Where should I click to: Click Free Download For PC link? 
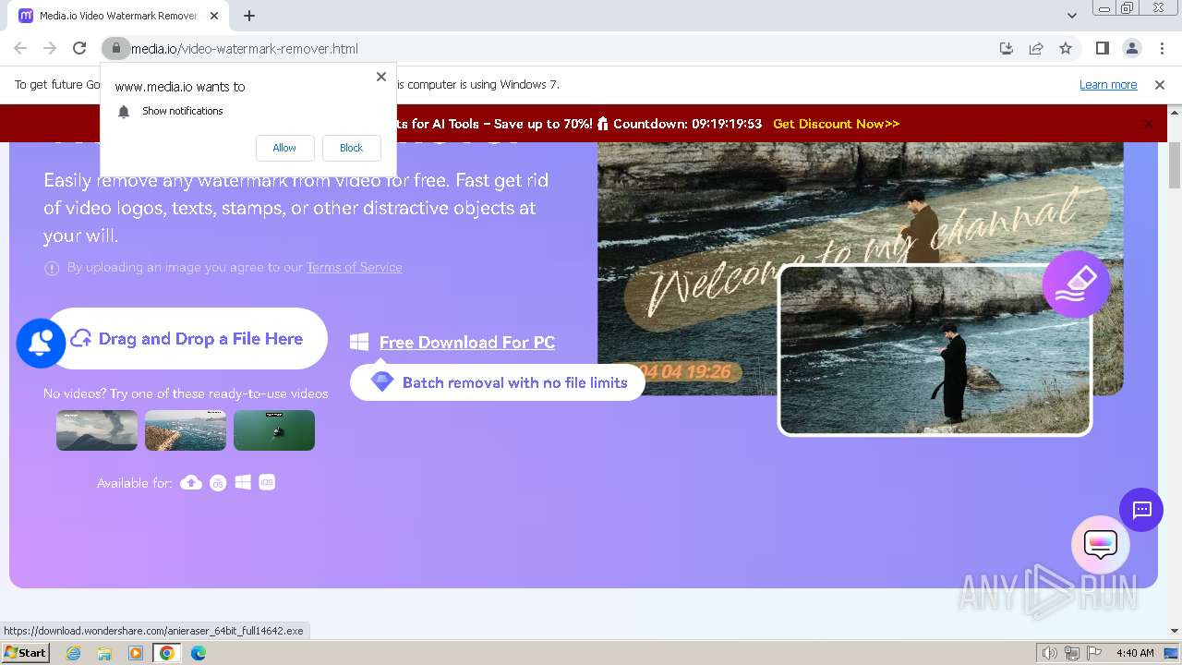pyautogui.click(x=466, y=343)
